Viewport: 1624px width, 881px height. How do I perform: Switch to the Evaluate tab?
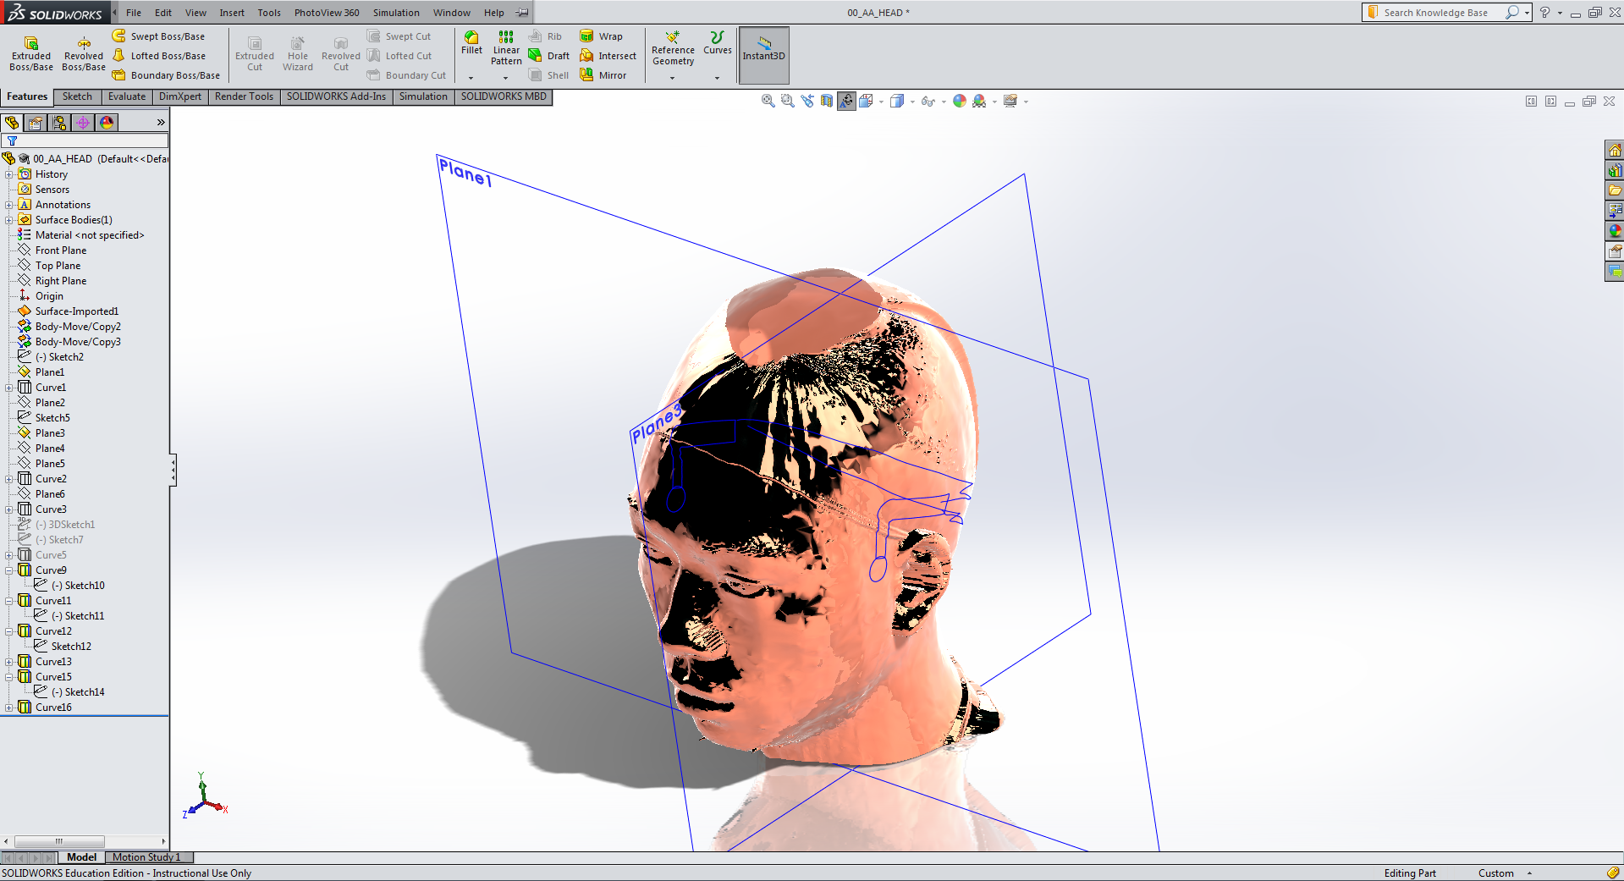coord(127,96)
